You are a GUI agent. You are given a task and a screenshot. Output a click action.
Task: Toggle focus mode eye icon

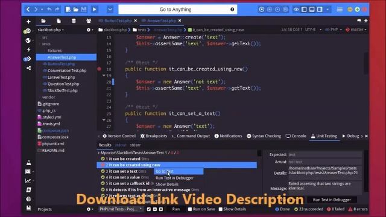pos(296,10)
